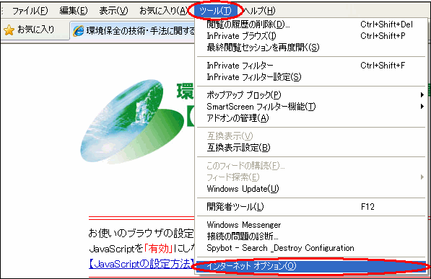431x279 pixels.
Task: Open the ヘルプ(H) menu
Action: point(259,11)
